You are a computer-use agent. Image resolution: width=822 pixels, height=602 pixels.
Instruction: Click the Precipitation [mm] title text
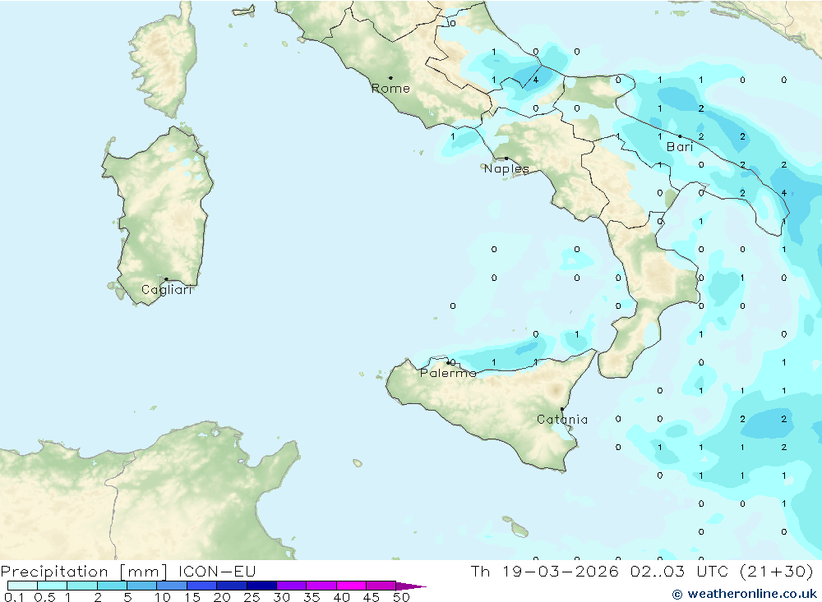pos(84,571)
